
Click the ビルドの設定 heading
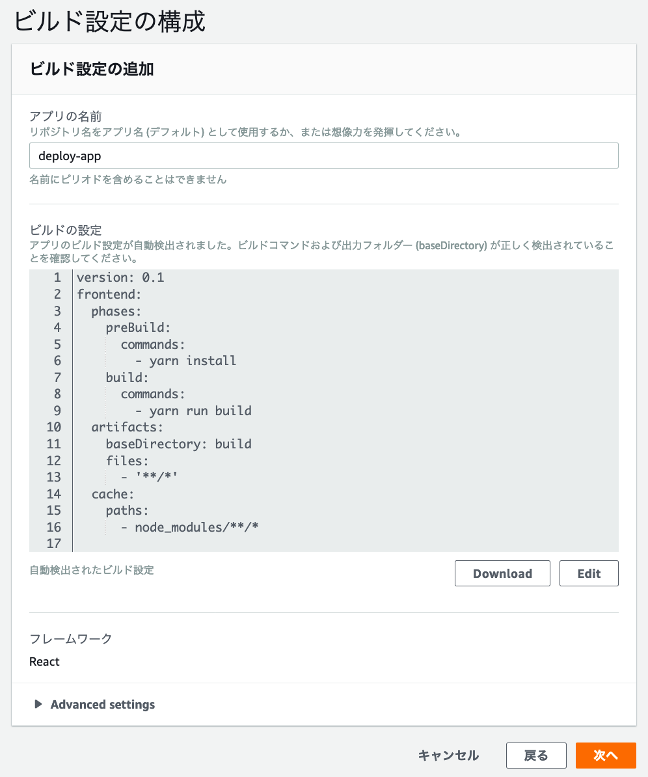66,230
